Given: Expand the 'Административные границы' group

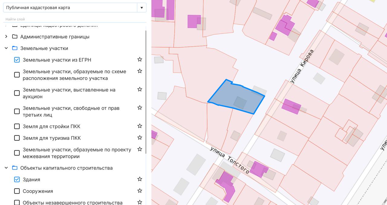Looking at the screenshot, I should (x=6, y=37).
